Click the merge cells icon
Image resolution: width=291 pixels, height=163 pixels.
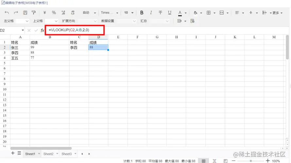[222, 13]
